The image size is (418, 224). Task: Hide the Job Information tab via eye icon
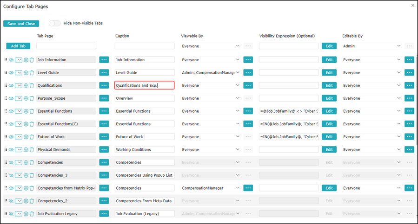(x=11, y=60)
